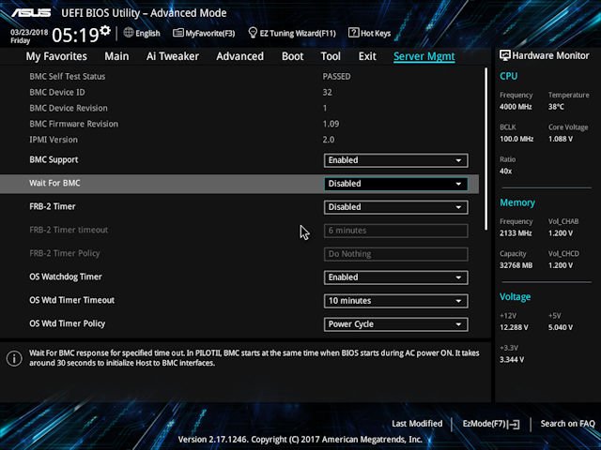Click the MyFavorite list icon
Screen dimensions: 601x450
pyautogui.click(x=177, y=33)
